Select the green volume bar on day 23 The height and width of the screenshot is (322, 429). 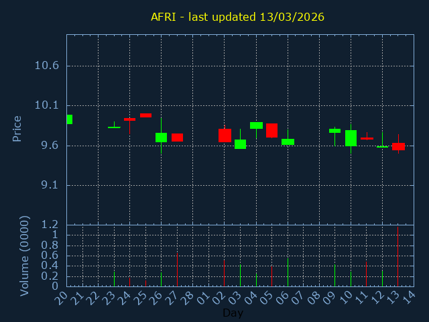pyautogui.click(x=114, y=278)
